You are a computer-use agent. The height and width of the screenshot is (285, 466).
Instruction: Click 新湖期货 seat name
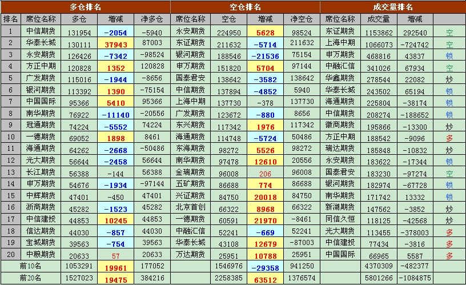pos(340,207)
